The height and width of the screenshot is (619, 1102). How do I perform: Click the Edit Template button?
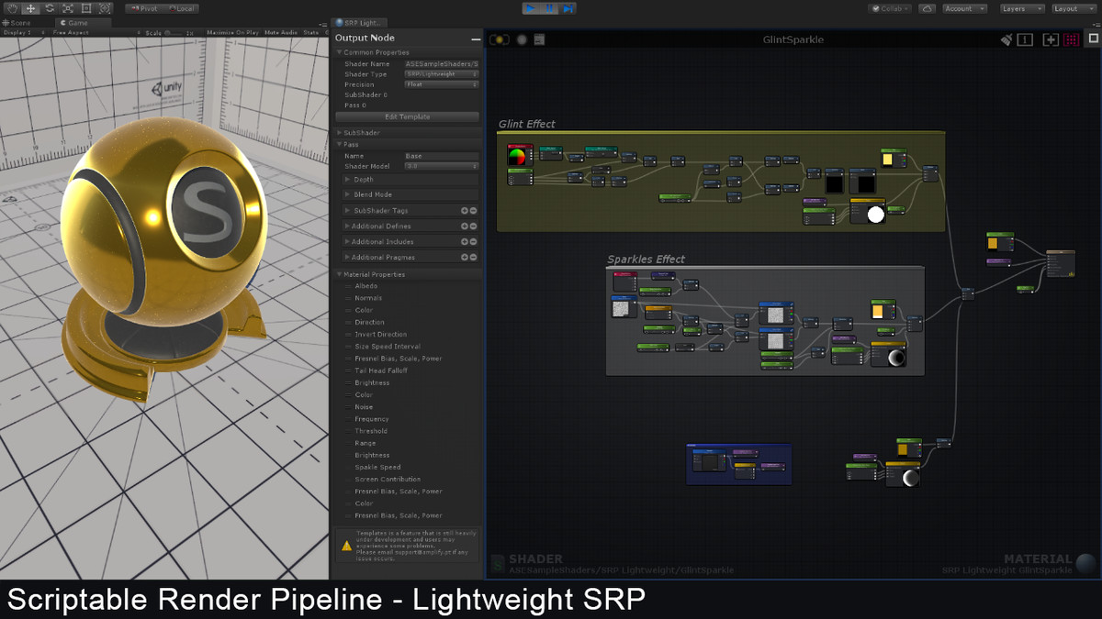pyautogui.click(x=407, y=116)
